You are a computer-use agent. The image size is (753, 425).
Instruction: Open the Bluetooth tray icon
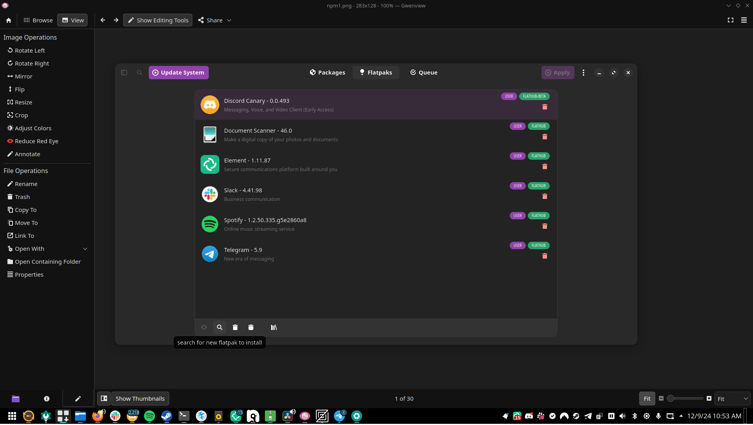pyautogui.click(x=634, y=416)
